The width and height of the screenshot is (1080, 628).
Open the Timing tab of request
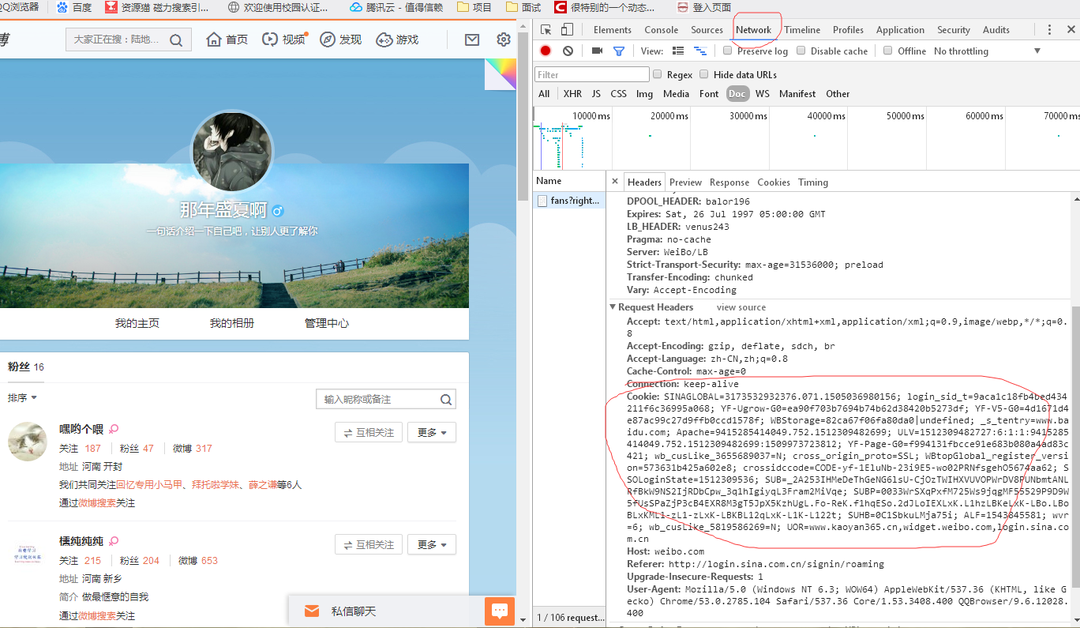[x=813, y=182]
